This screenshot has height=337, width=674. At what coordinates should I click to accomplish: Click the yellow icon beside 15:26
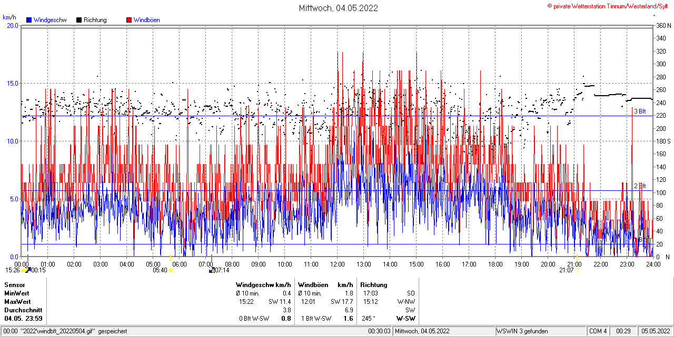tap(24, 270)
